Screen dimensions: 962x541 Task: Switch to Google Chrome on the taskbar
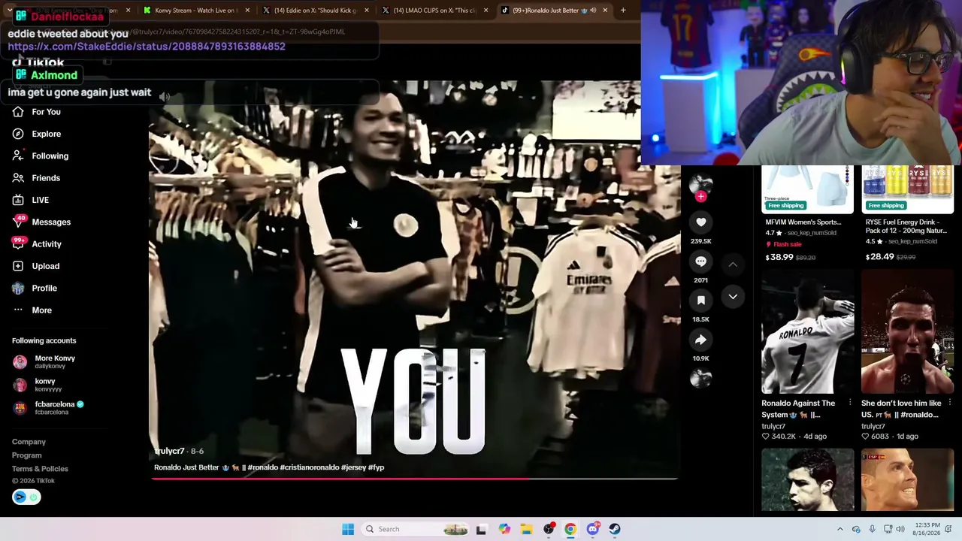pyautogui.click(x=570, y=529)
